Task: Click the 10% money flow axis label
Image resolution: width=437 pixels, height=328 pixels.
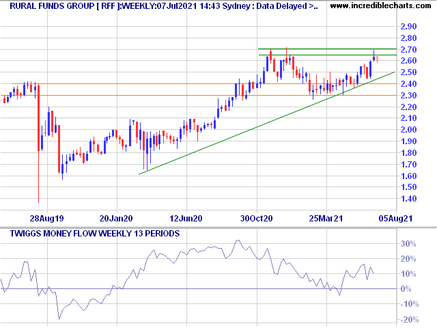Action: [x=408, y=274]
